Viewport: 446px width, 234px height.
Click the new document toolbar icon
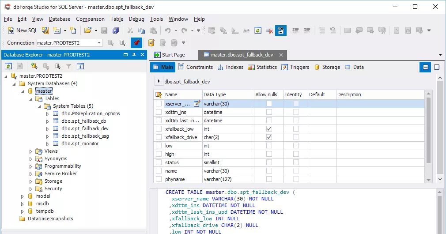(73, 30)
